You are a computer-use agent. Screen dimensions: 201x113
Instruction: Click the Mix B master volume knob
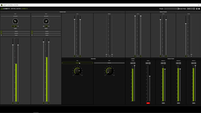coord(109,71)
